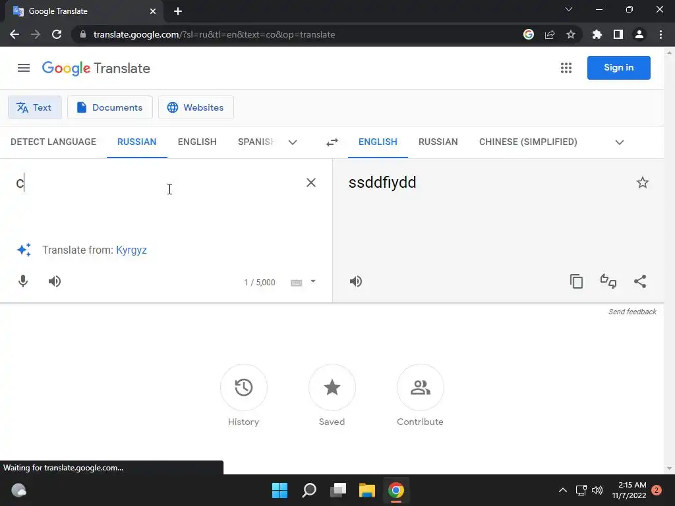This screenshot has height=506, width=675.
Task: Share the translation
Action: click(640, 281)
